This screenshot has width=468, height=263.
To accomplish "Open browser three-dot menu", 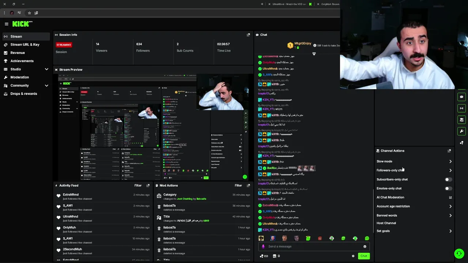I will point(4,13).
